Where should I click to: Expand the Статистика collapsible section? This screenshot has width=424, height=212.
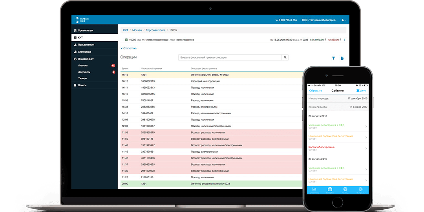coord(129,48)
